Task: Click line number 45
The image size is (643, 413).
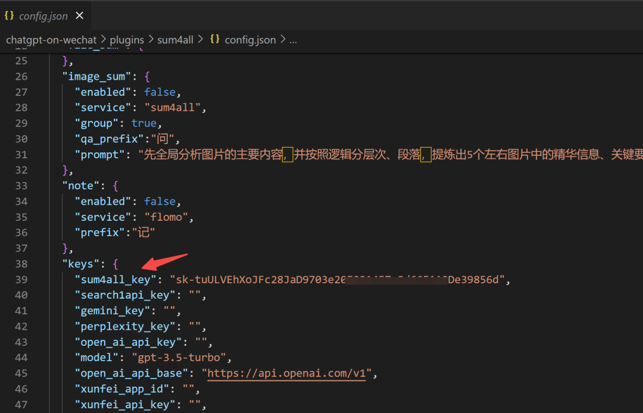Action: 21,373
